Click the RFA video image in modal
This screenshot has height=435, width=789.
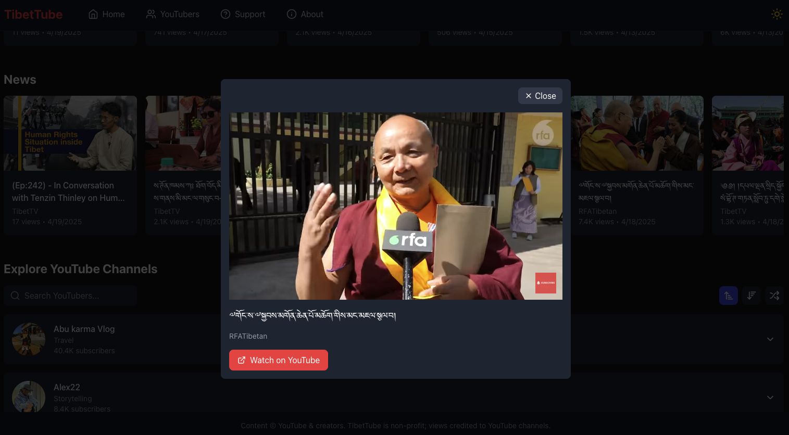[x=396, y=206]
